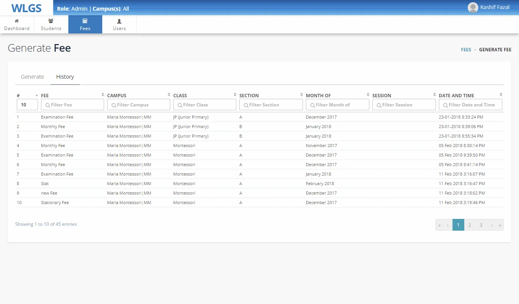
Task: Click the Fees calculator icon
Action: pyautogui.click(x=85, y=21)
